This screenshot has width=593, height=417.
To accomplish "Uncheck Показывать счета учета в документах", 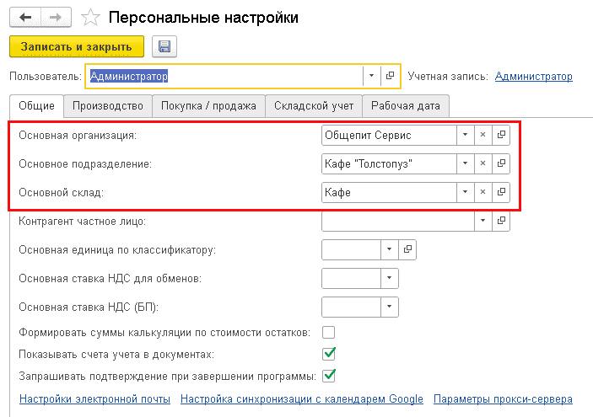I will 329,354.
